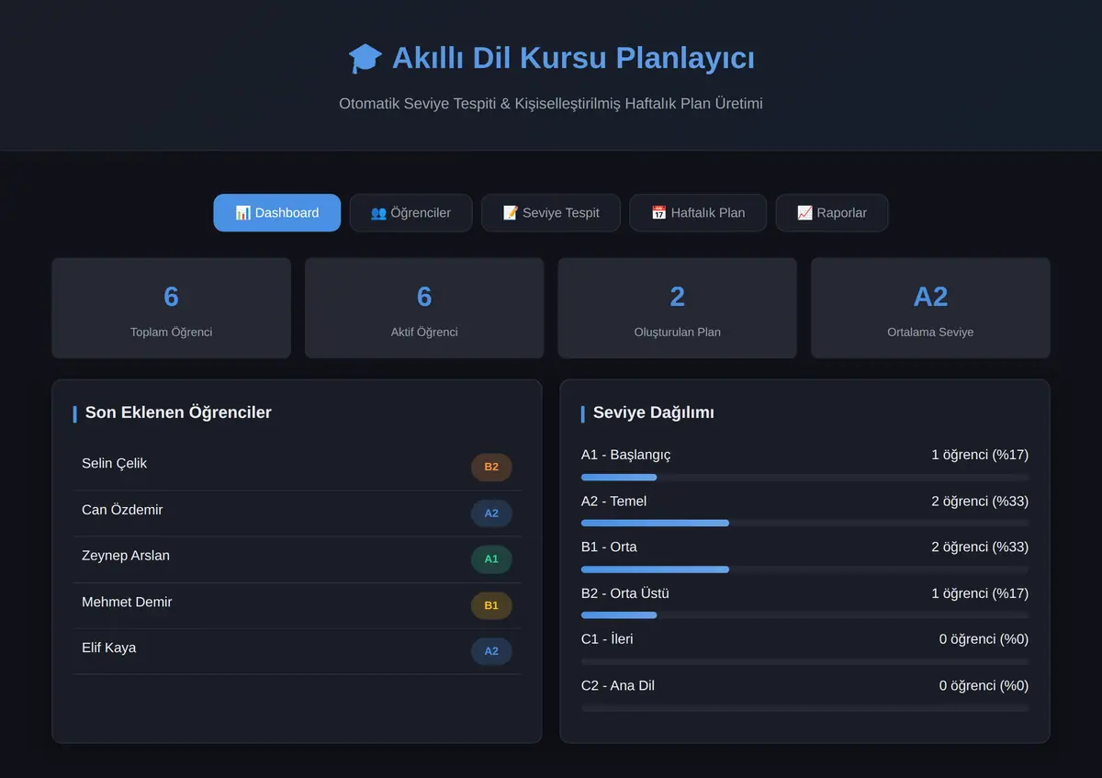Screen dimensions: 1102x778
Task: Click the B1 - Orta label
Action: click(609, 547)
